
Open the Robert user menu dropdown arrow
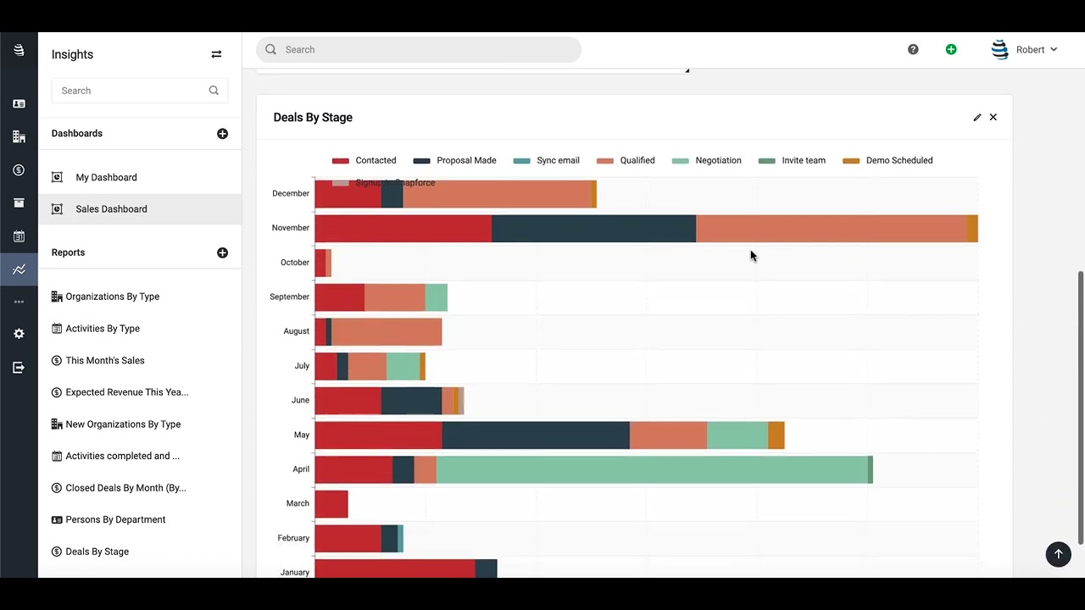pyautogui.click(x=1054, y=50)
